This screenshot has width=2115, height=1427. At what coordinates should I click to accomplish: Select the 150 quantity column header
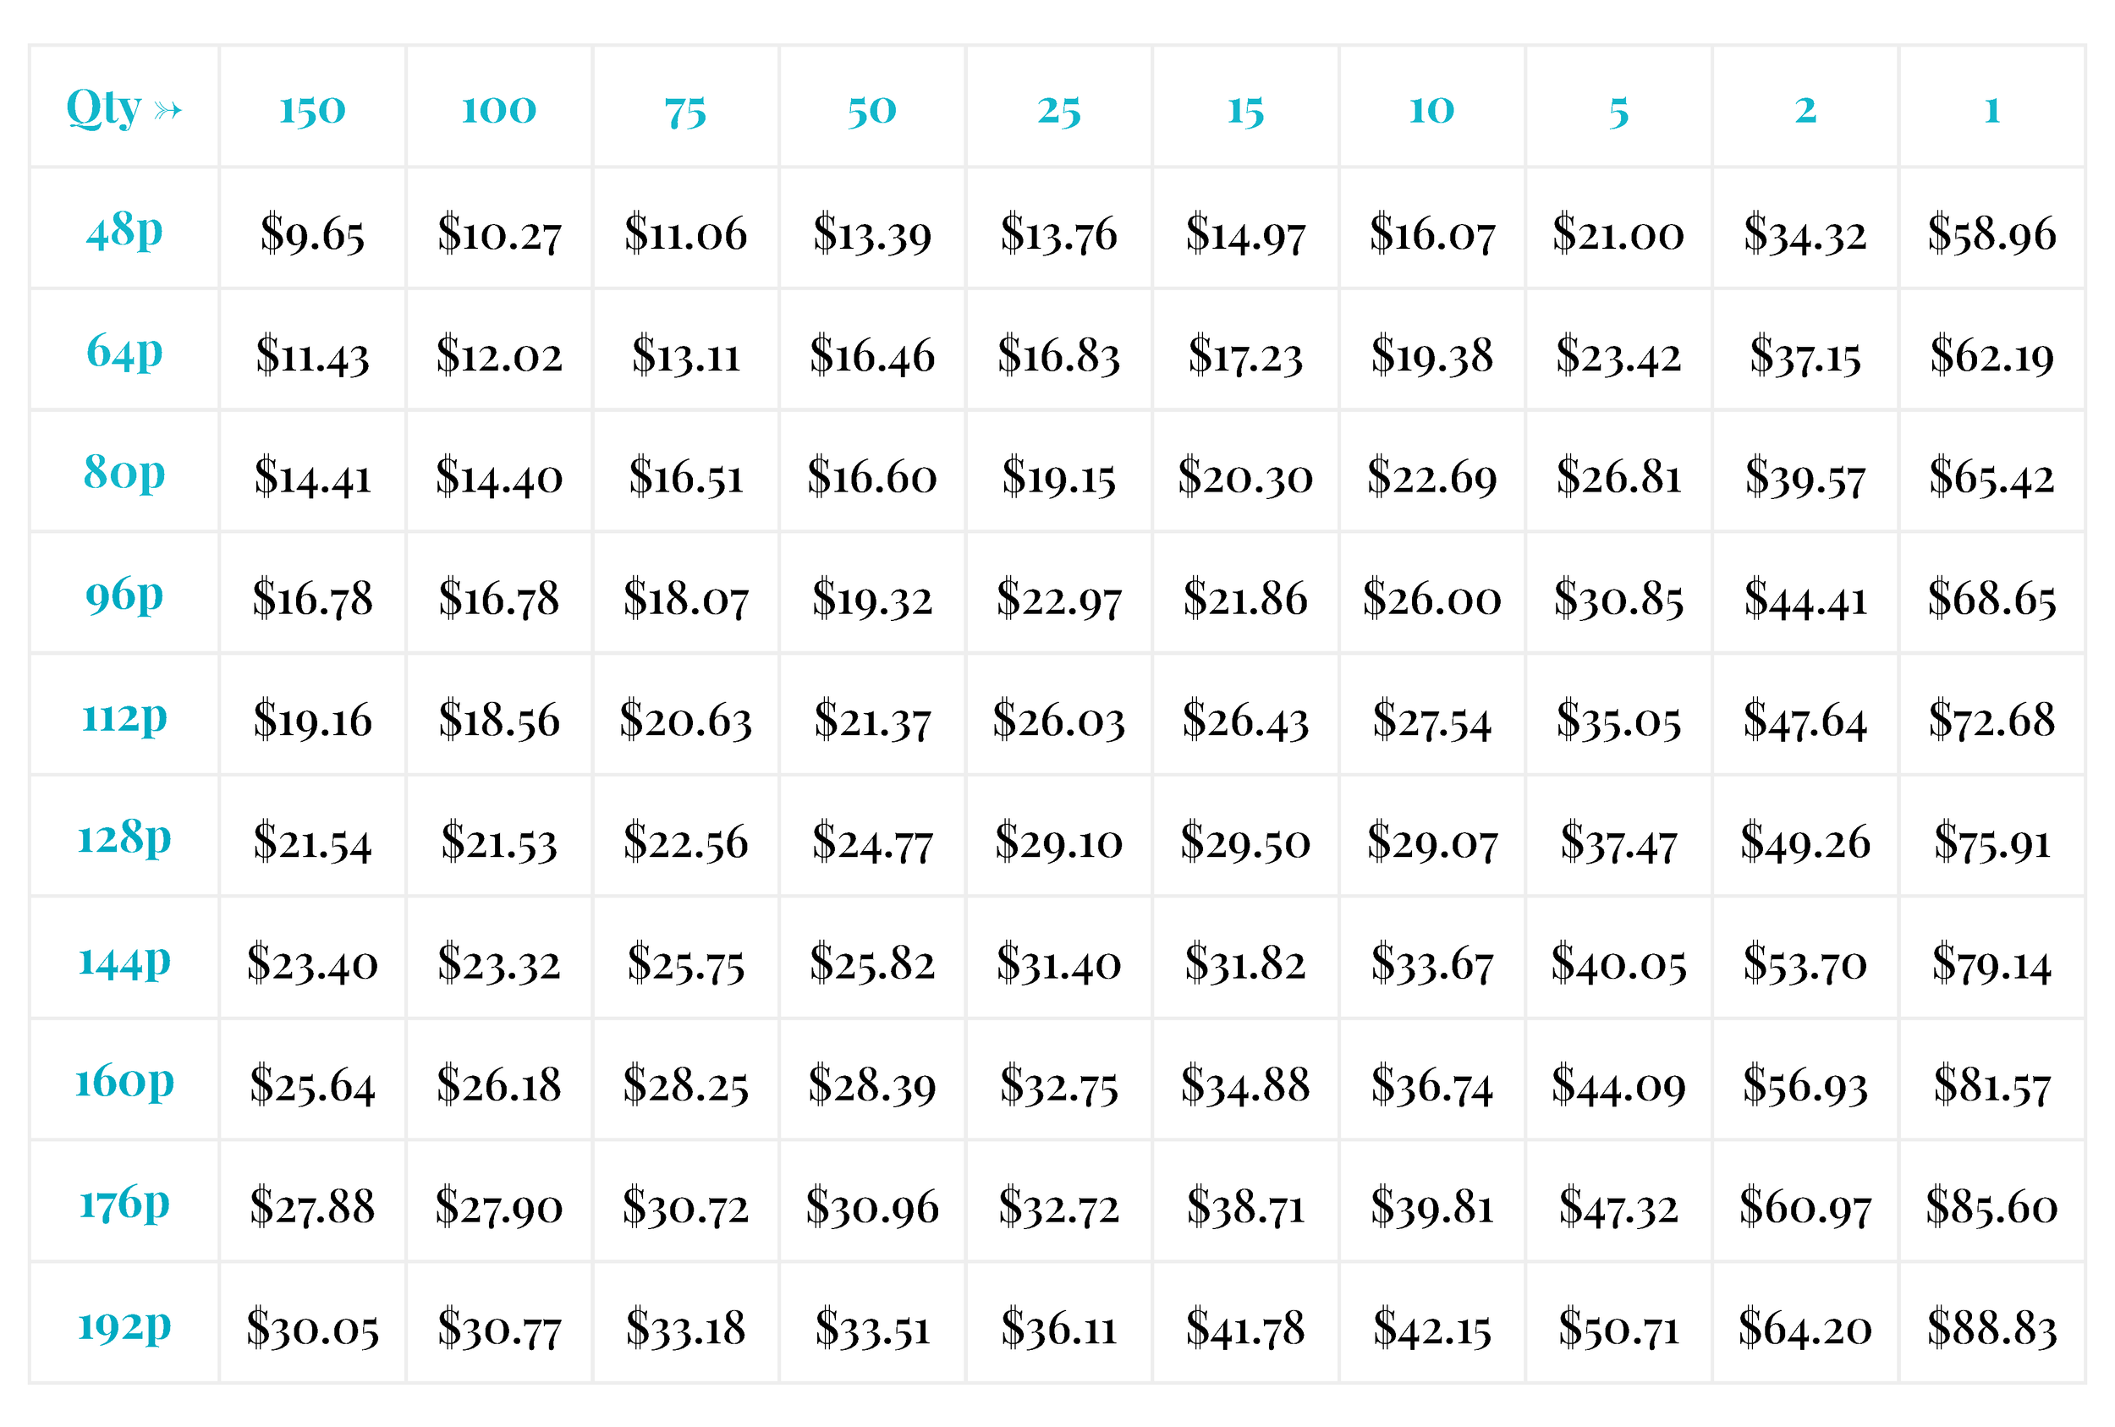[x=312, y=107]
